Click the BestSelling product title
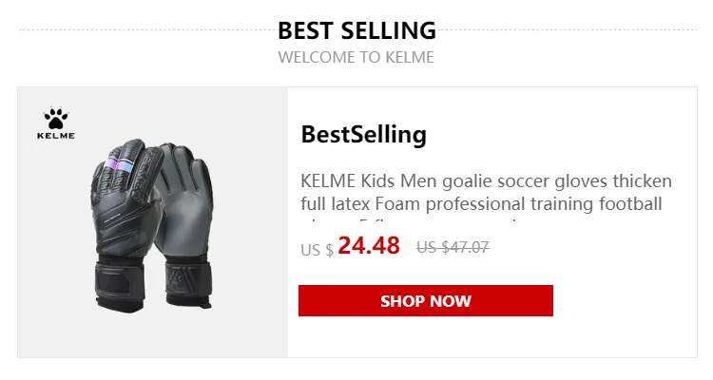The width and height of the screenshot is (713, 380). pyautogui.click(x=364, y=135)
